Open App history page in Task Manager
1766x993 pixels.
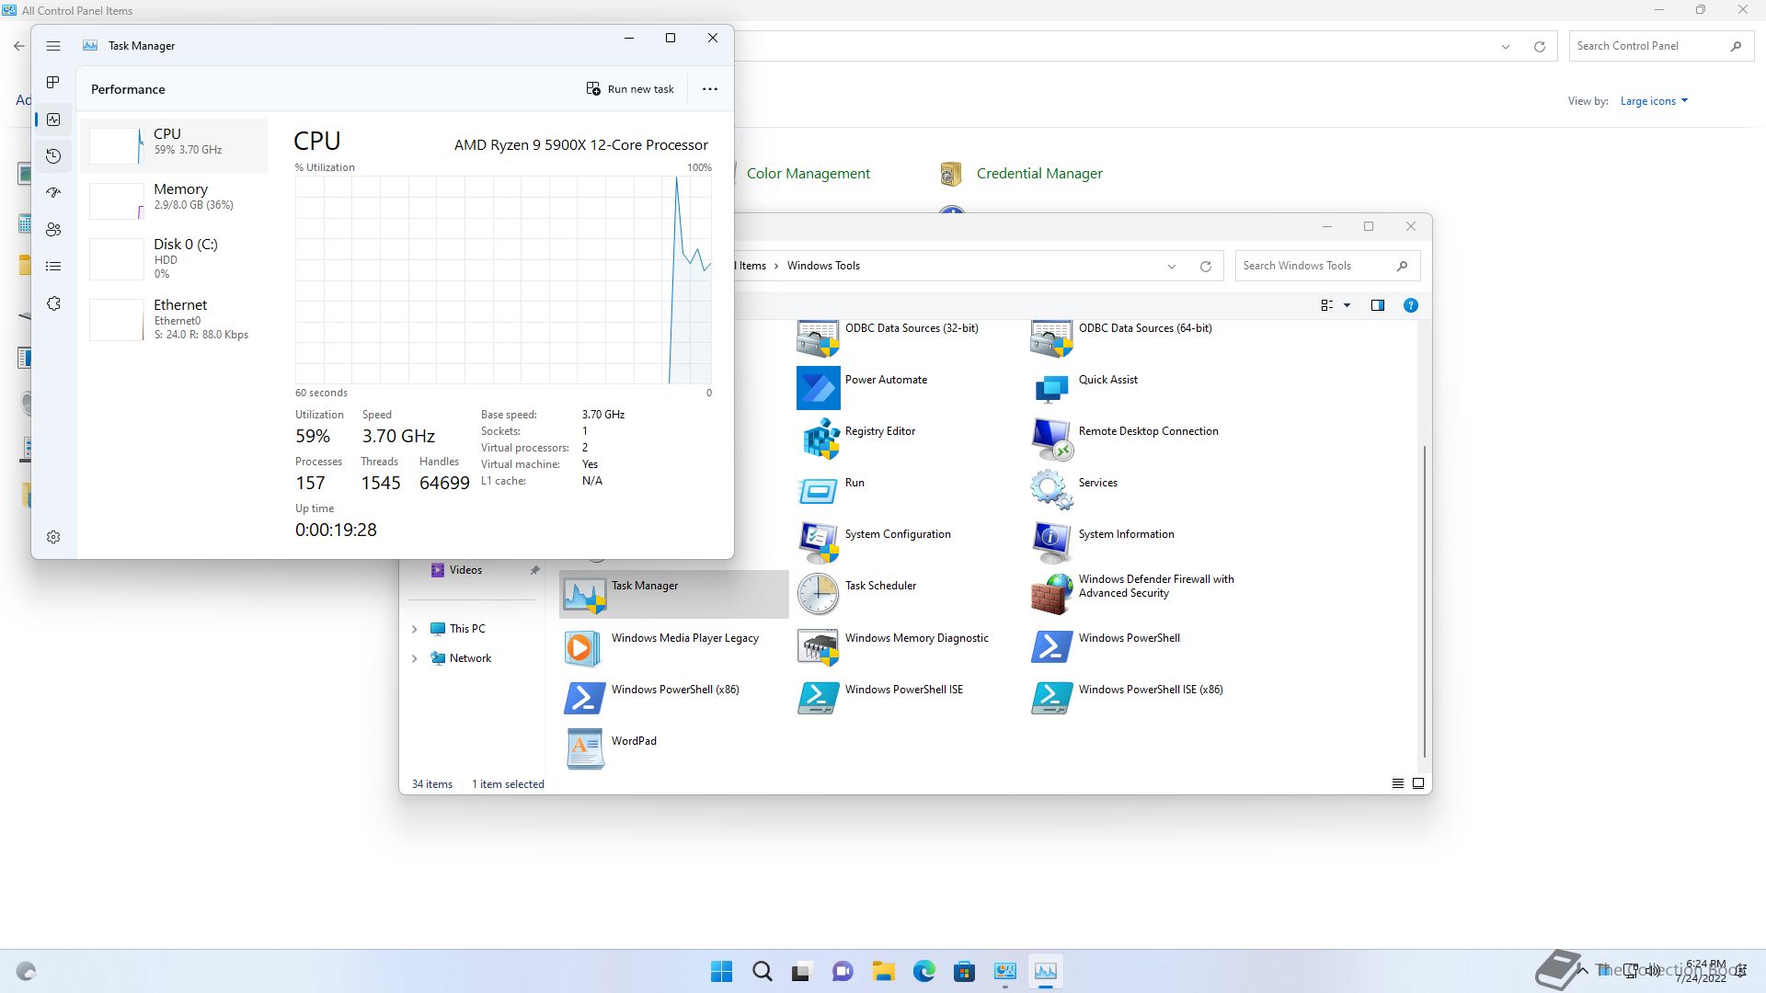[x=53, y=156]
